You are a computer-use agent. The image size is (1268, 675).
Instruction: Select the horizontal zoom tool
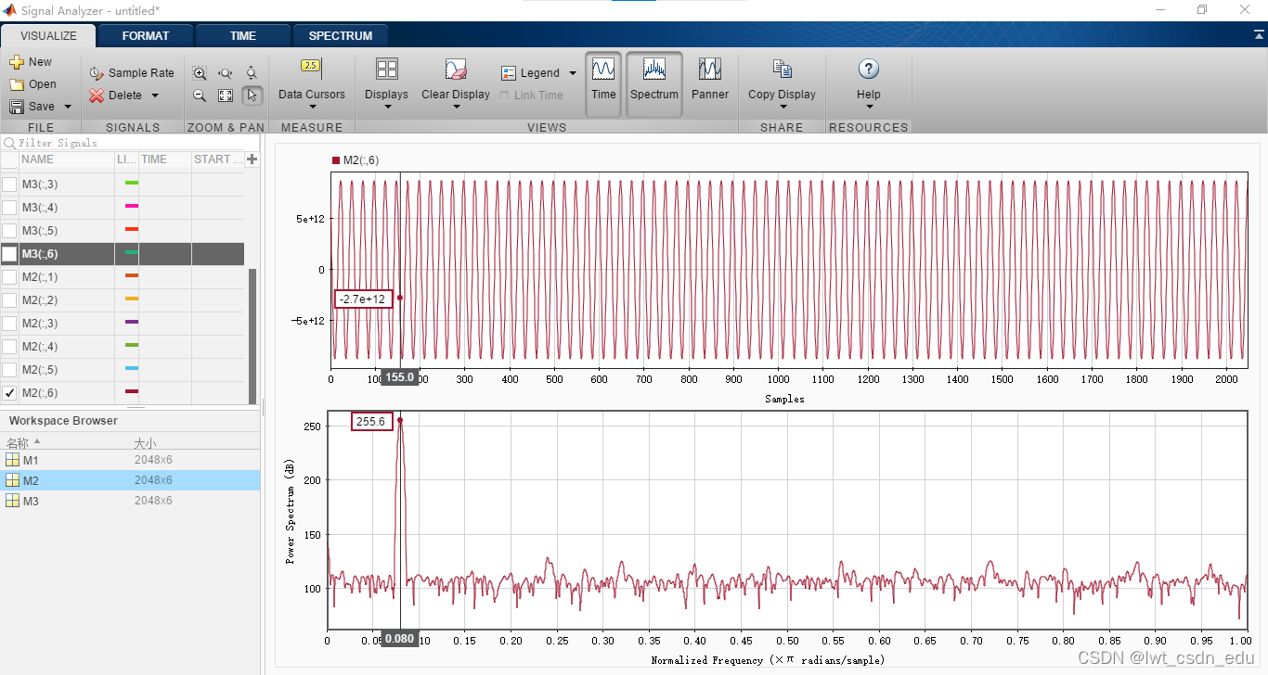(x=226, y=73)
